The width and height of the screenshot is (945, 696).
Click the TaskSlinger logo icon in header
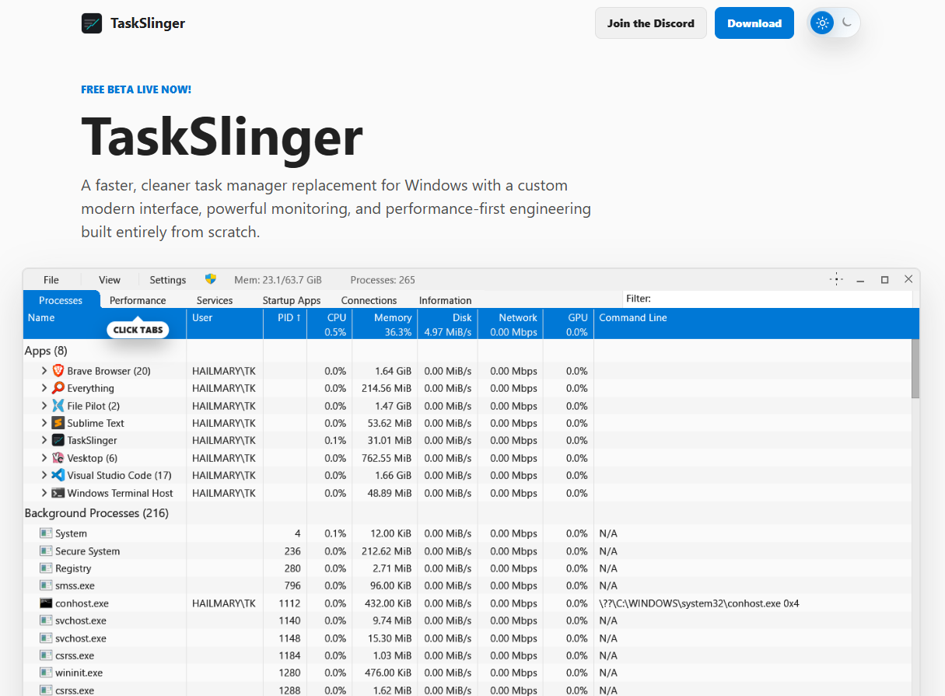[92, 23]
